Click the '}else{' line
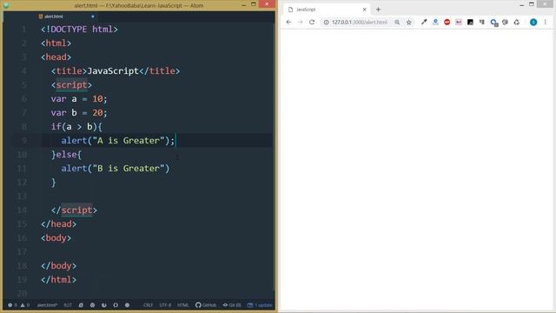This screenshot has height=313, width=556. click(x=67, y=155)
